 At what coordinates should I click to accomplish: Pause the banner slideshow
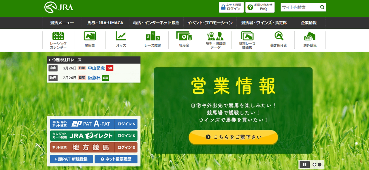tap(304, 165)
